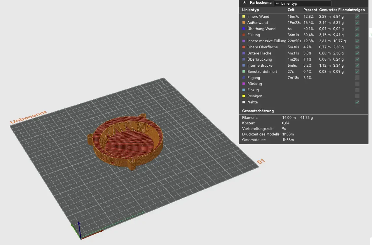Click the white Nähte color swatch
372x245 pixels.
point(244,102)
